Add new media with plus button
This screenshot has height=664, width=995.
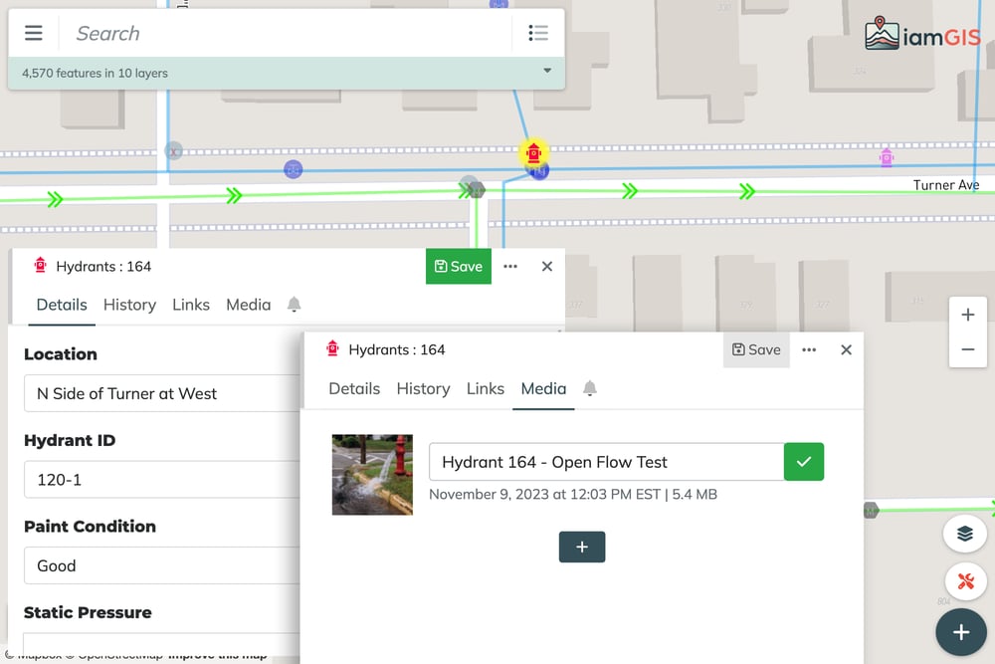click(582, 547)
